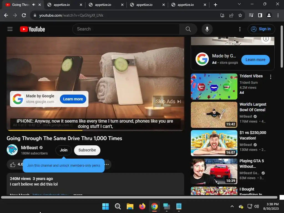Open more actions ellipsis under video

pyautogui.click(x=107, y=164)
